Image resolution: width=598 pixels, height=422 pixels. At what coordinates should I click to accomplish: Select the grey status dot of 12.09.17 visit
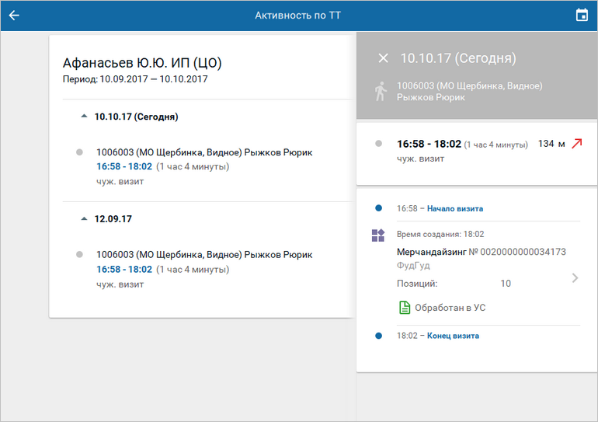pos(79,254)
